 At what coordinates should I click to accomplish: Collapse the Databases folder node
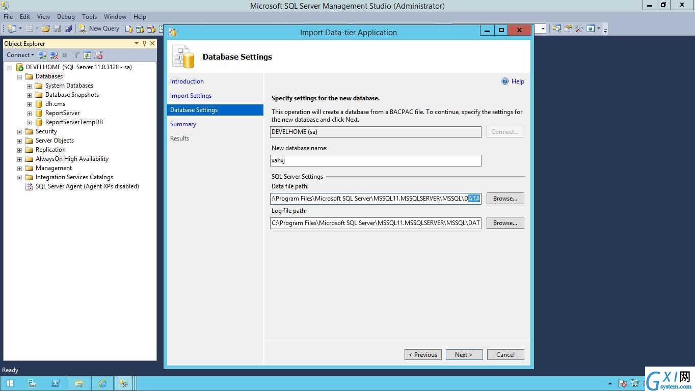(x=20, y=76)
